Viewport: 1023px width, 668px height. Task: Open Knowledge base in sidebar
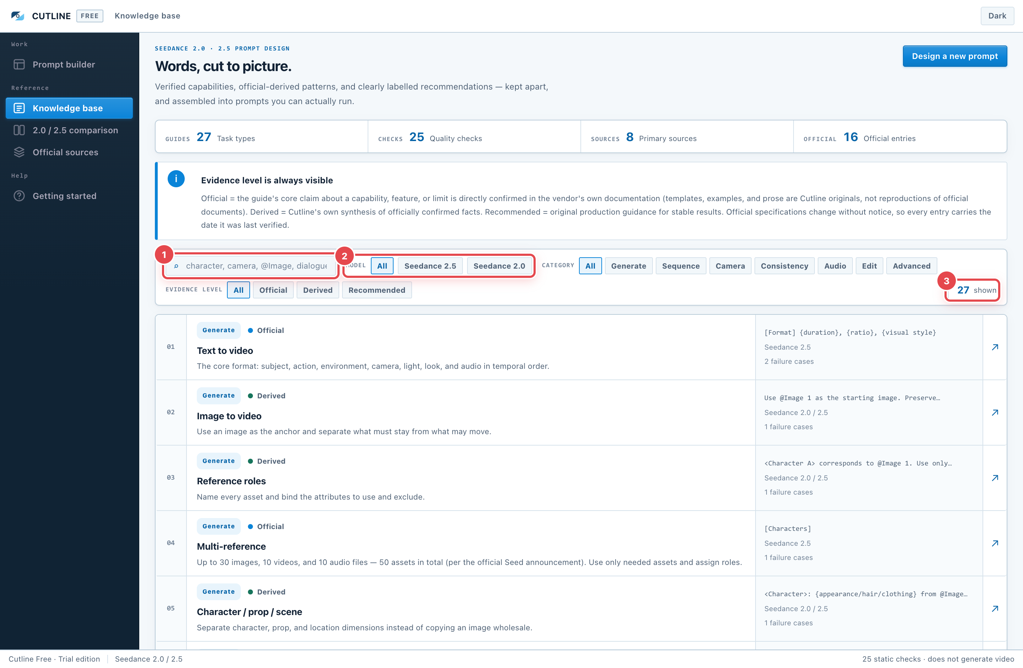[x=69, y=108]
